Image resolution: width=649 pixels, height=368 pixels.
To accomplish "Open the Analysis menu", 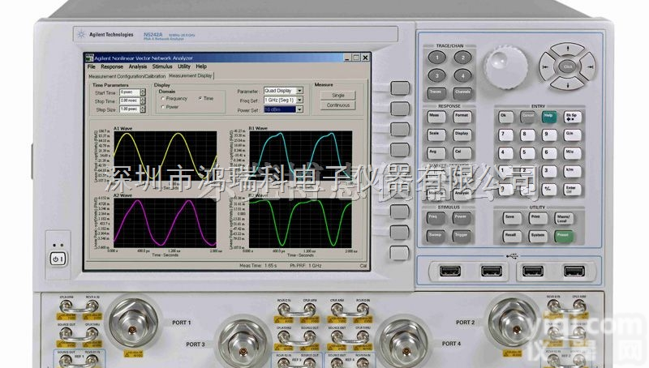I will [137, 66].
